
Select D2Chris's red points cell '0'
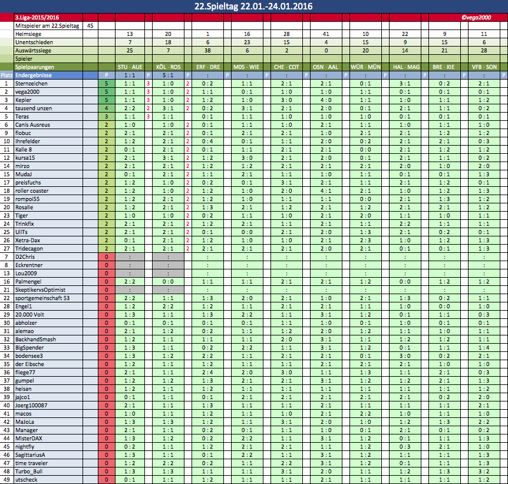(107, 257)
